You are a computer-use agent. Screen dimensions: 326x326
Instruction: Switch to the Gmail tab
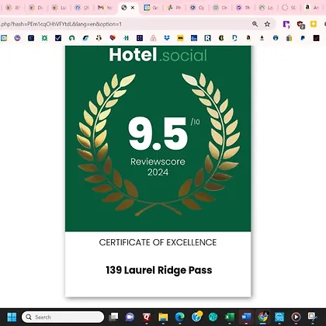click(105, 8)
